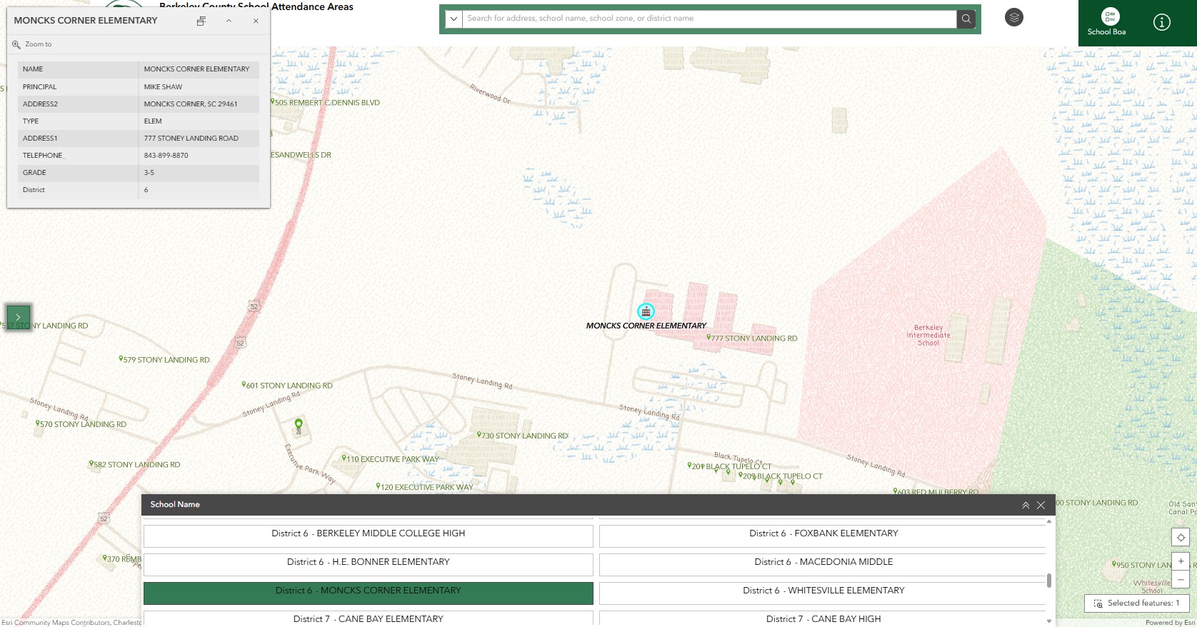Select District 6 Moncks Corner Elementary row
The image size is (1197, 627).
pyautogui.click(x=369, y=593)
